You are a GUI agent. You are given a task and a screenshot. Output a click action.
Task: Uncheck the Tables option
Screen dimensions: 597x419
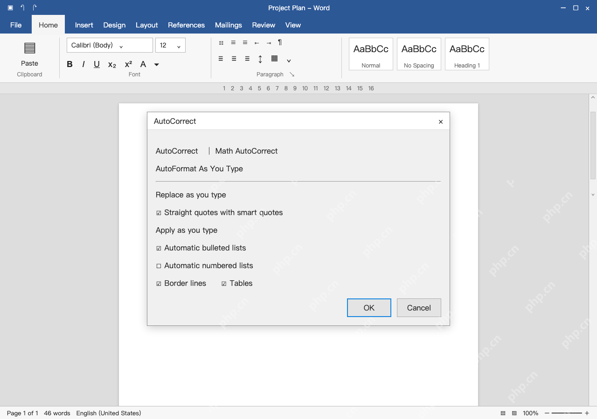pyautogui.click(x=224, y=284)
